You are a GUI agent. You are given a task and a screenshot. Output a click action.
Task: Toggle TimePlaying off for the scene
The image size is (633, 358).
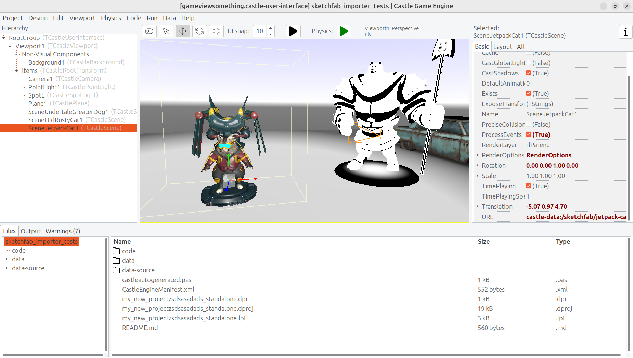click(529, 186)
